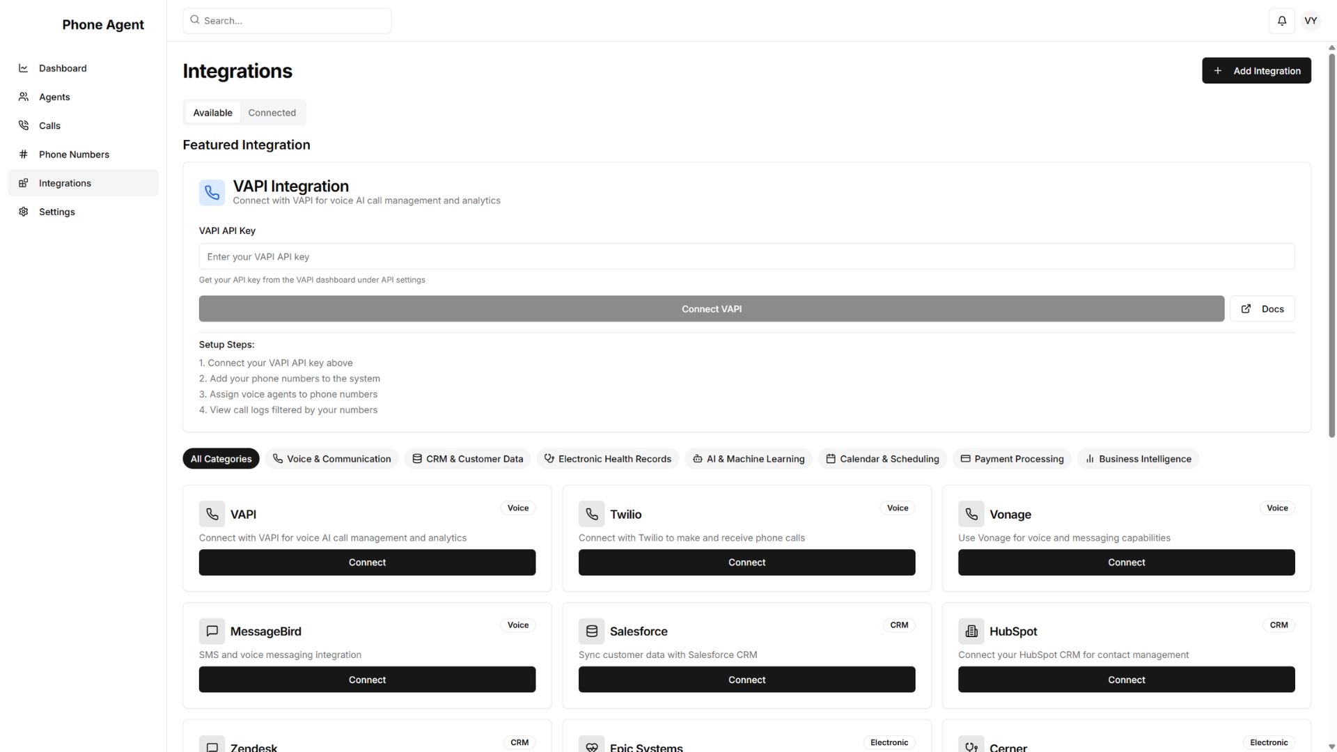This screenshot has height=752, width=1337.
Task: Click the Add Integration button
Action: tap(1256, 71)
